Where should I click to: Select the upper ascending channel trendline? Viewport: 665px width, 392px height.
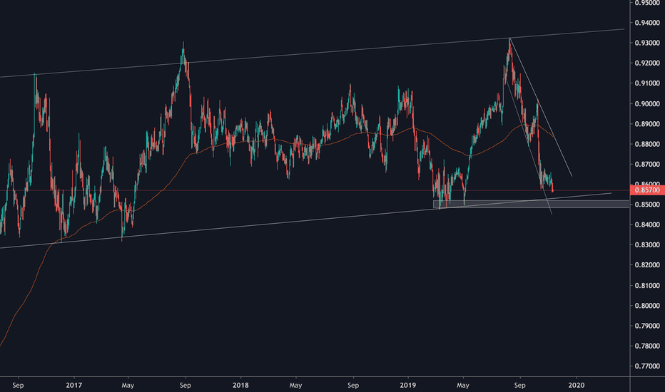point(312,53)
